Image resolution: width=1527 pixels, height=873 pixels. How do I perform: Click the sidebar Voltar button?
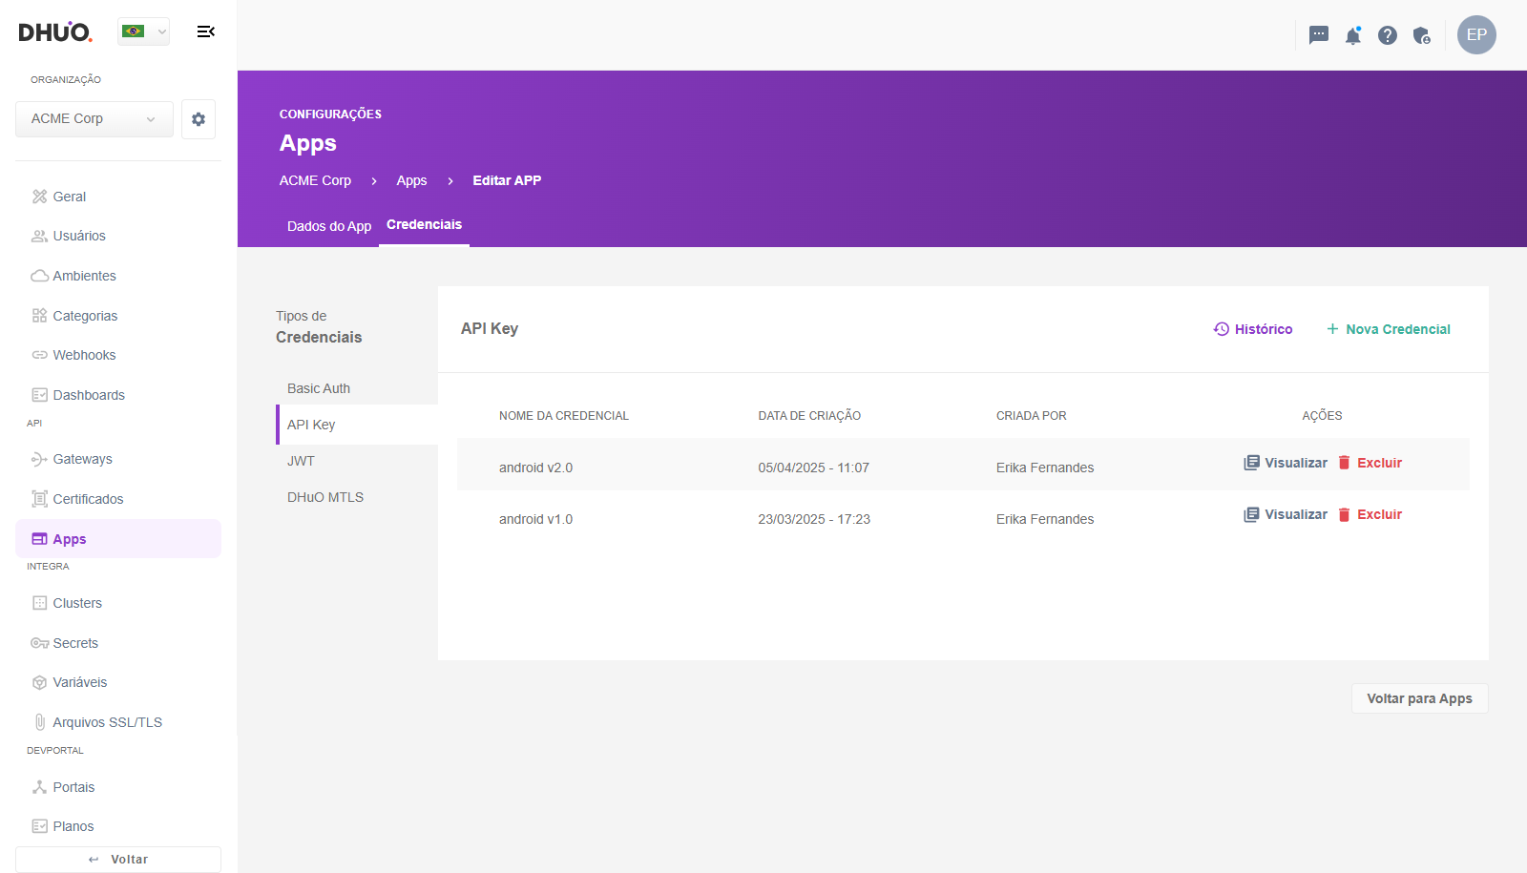(118, 860)
